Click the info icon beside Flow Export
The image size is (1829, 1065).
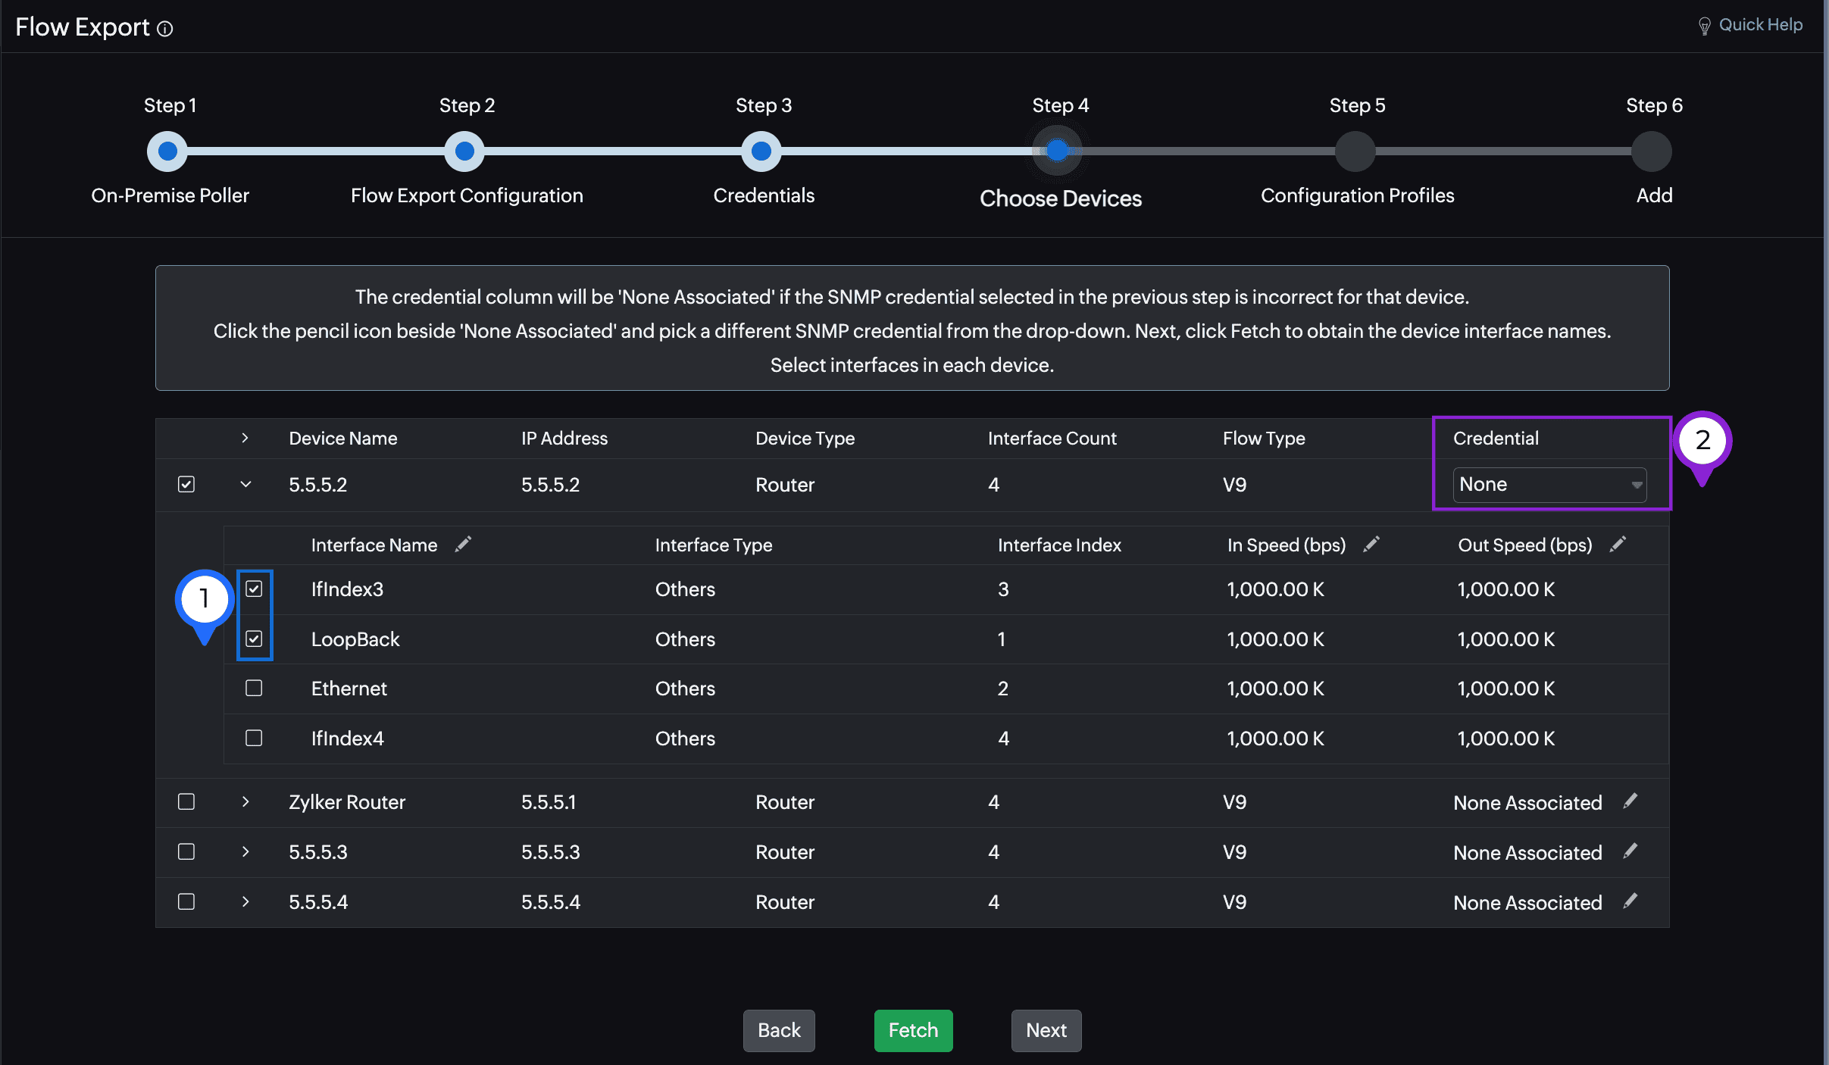165,29
